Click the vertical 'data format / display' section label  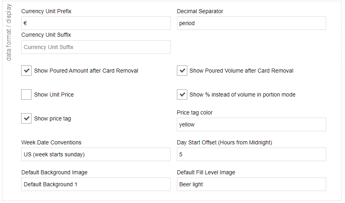[9, 33]
